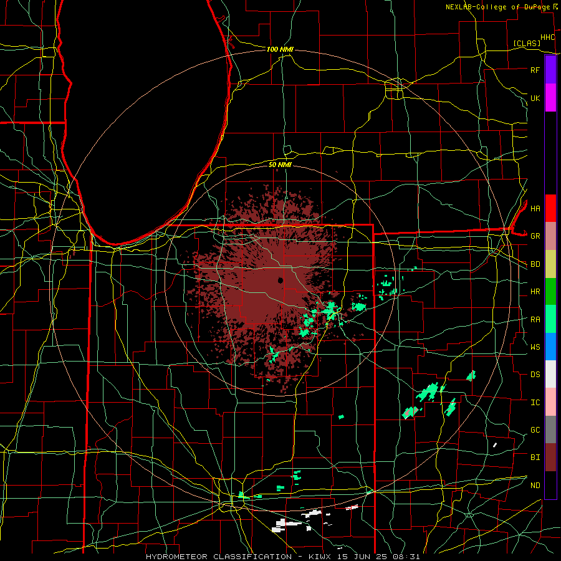The height and width of the screenshot is (561, 561).
Task: Click the WS blue legend swatch
Action: tap(550, 347)
